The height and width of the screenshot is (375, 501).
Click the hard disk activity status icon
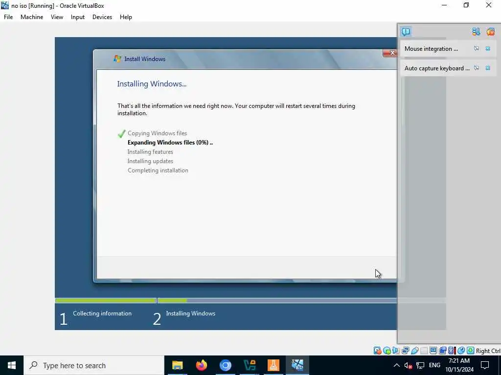pyautogui.click(x=378, y=351)
